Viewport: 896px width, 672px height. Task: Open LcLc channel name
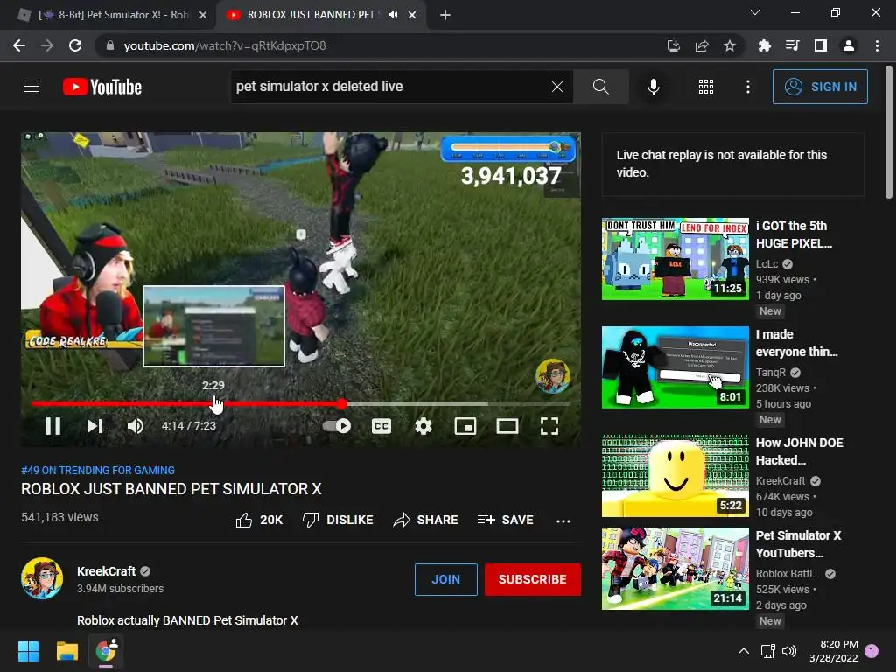[x=766, y=264]
